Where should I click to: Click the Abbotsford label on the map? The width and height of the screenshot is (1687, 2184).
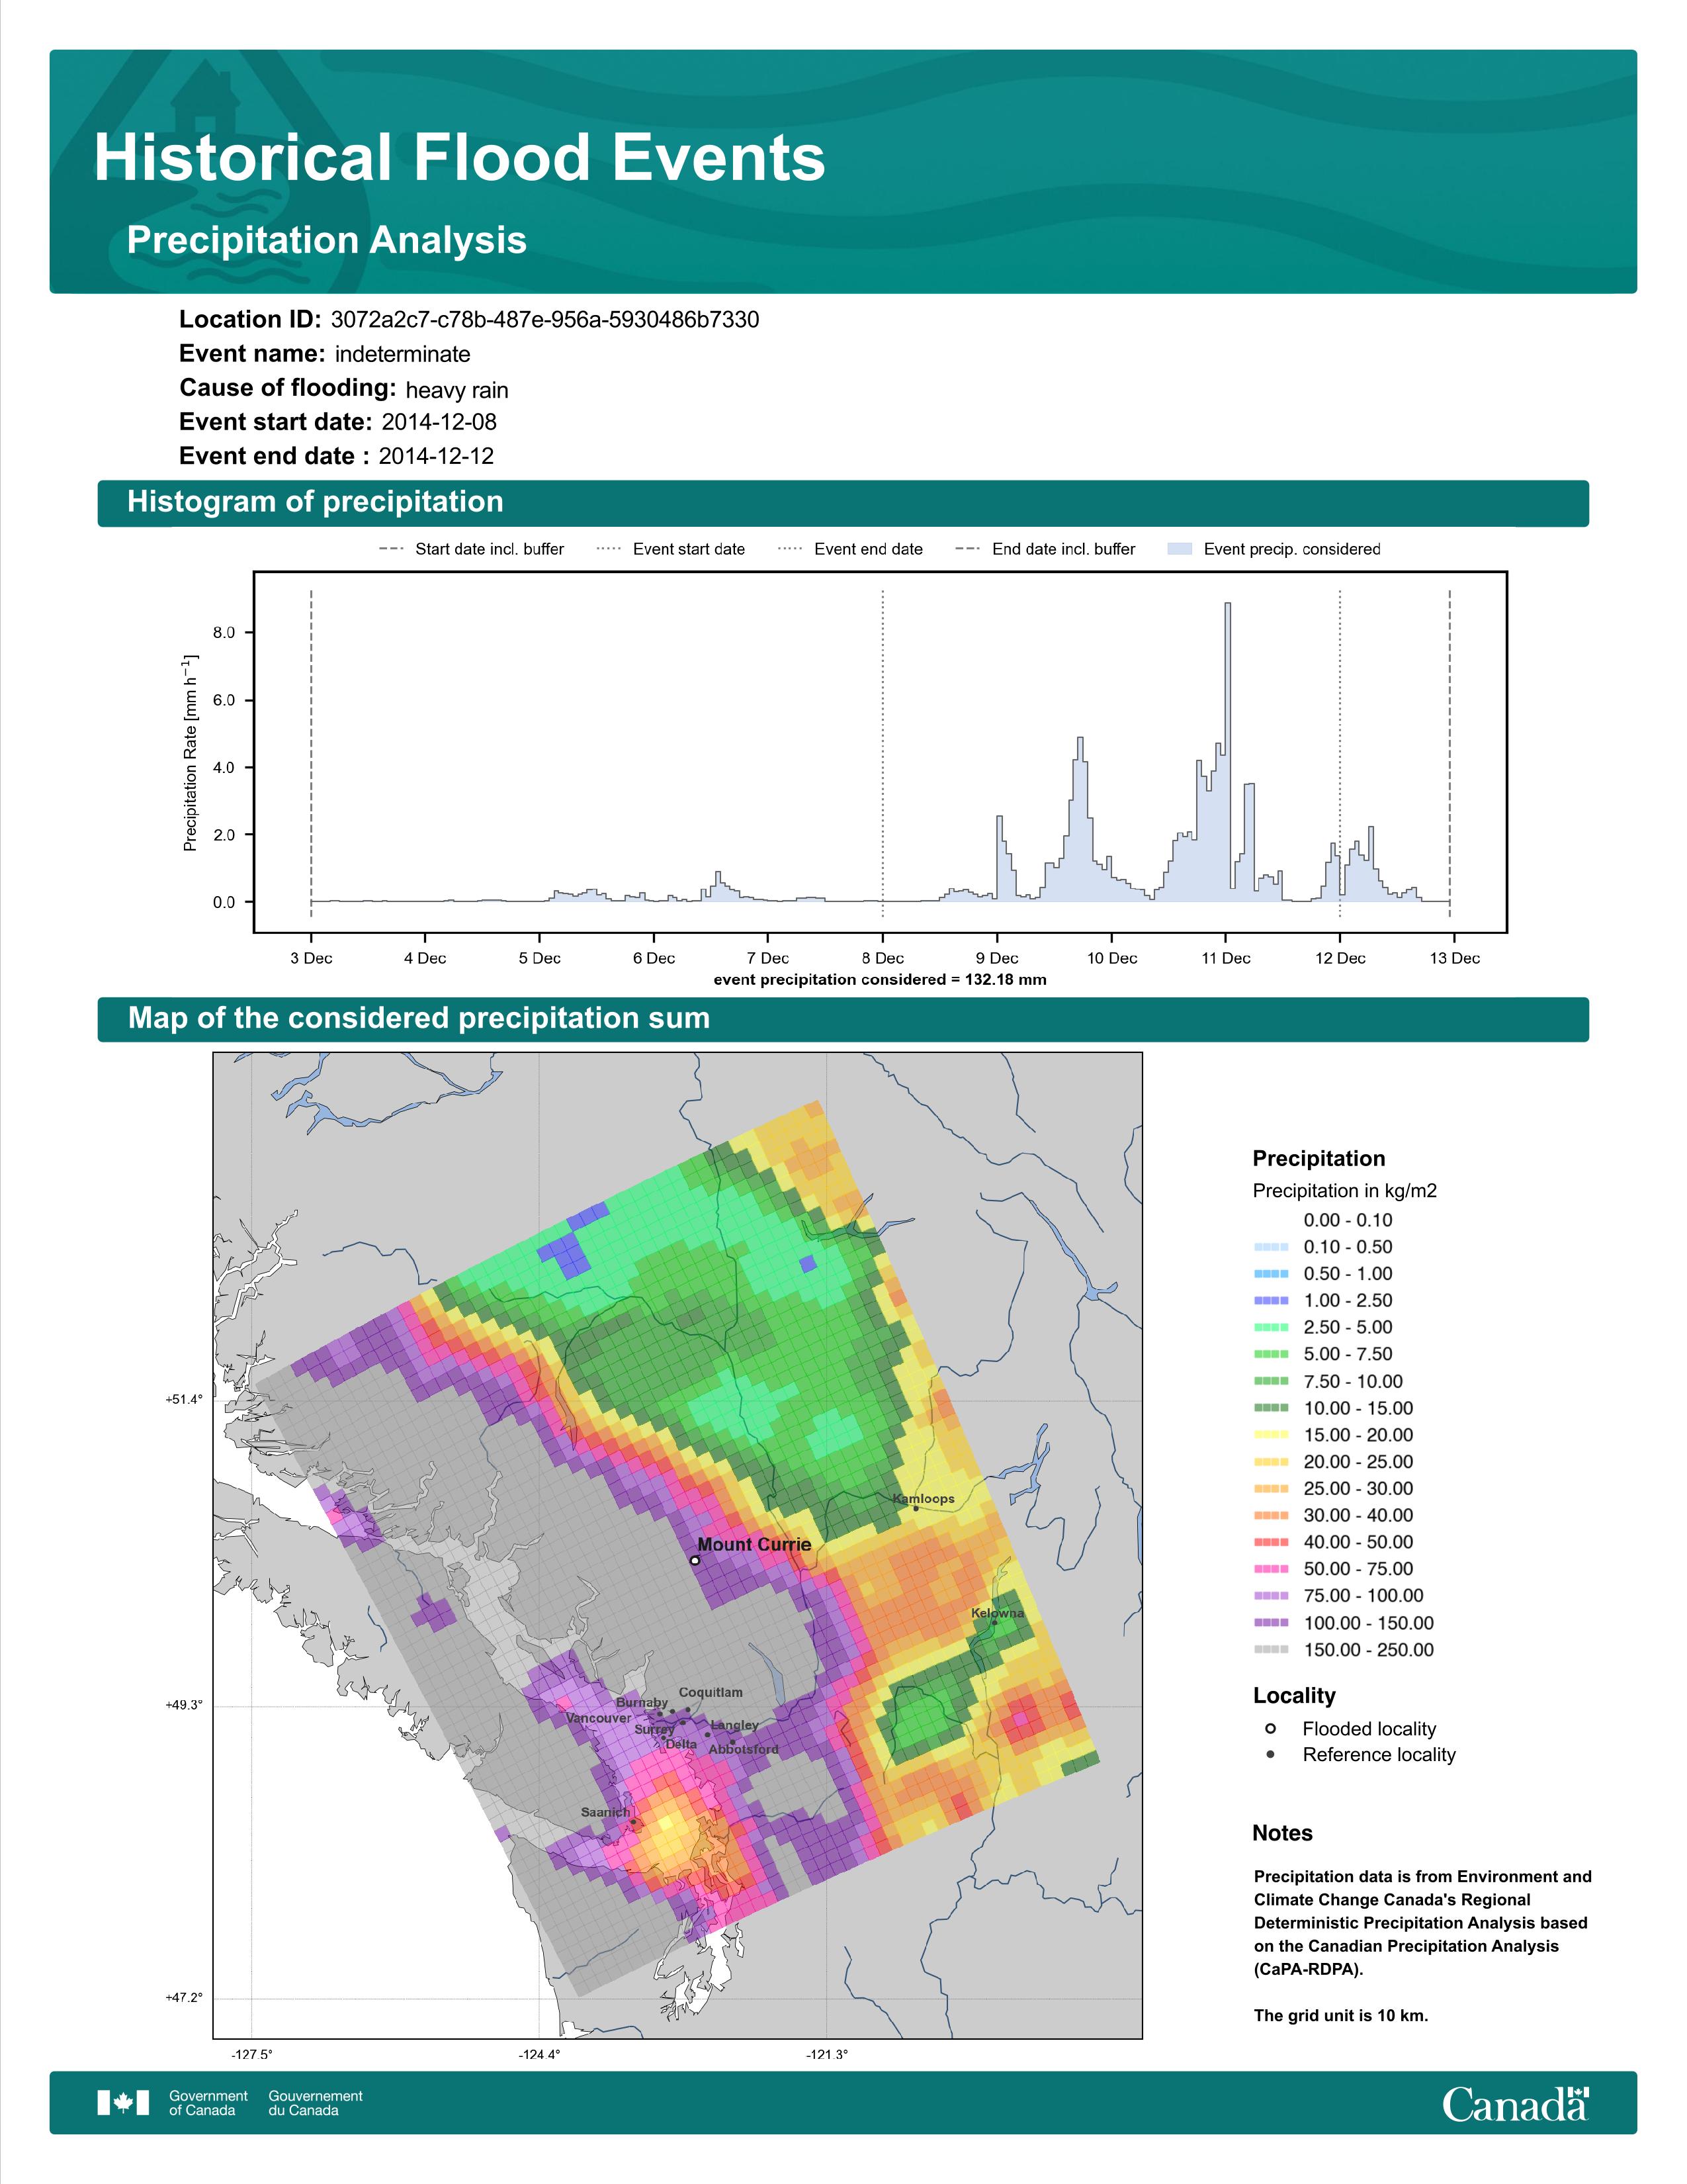(x=744, y=1749)
